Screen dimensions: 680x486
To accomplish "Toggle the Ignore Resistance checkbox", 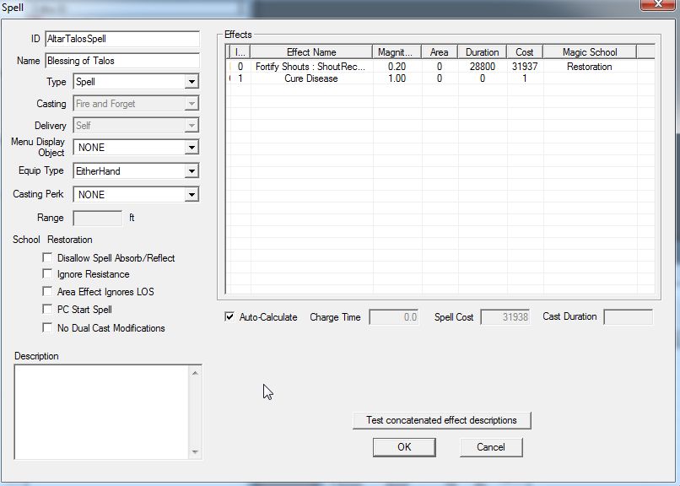I will [x=47, y=274].
